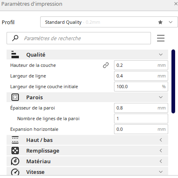Click the magnifier search icon

(x=15, y=38)
